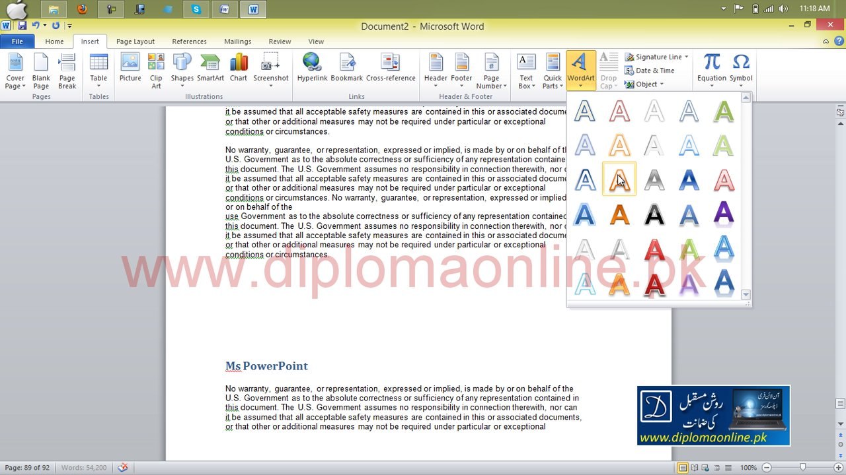This screenshot has height=475, width=846.
Task: Choose the solid black WordArt style
Action: point(654,214)
